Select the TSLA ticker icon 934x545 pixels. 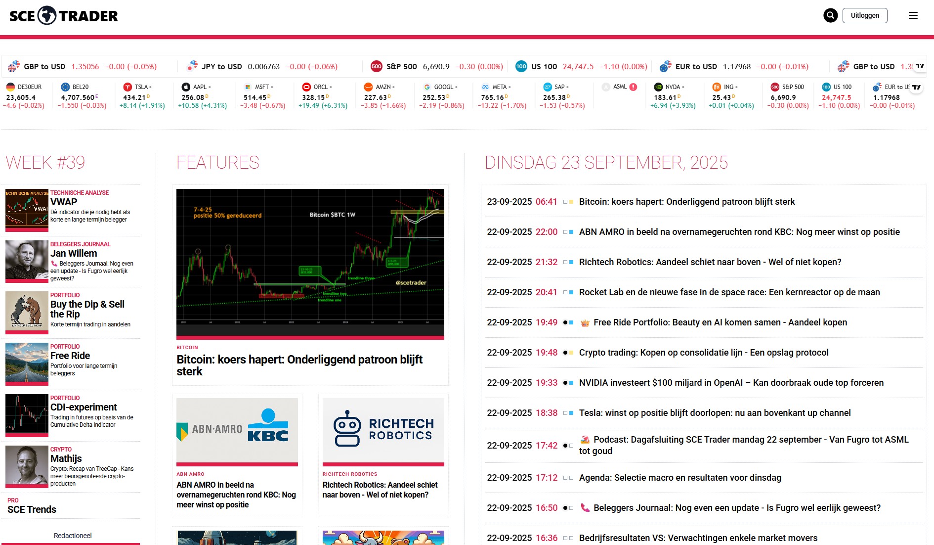pyautogui.click(x=127, y=87)
